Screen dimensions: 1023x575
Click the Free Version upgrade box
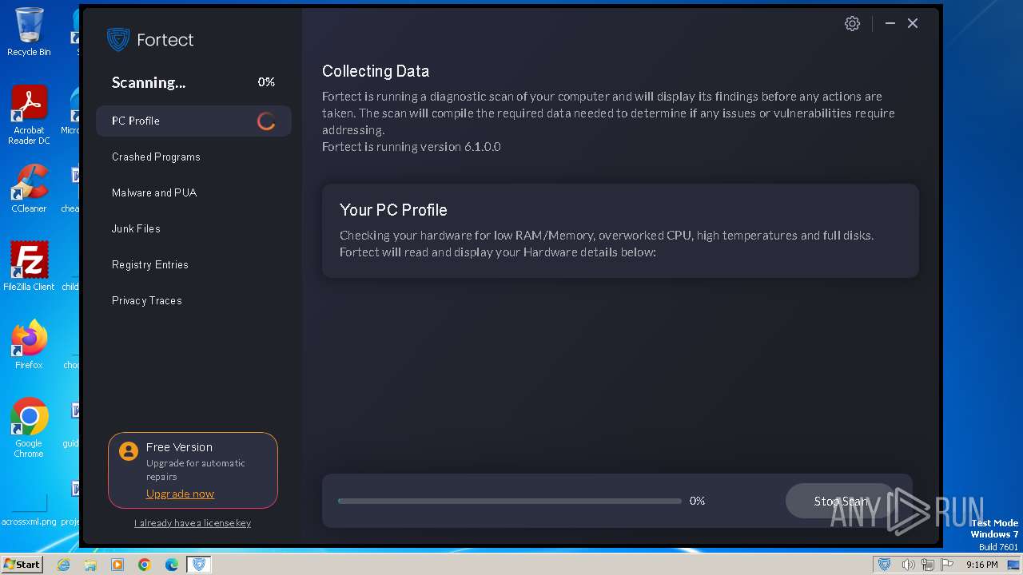[193, 470]
